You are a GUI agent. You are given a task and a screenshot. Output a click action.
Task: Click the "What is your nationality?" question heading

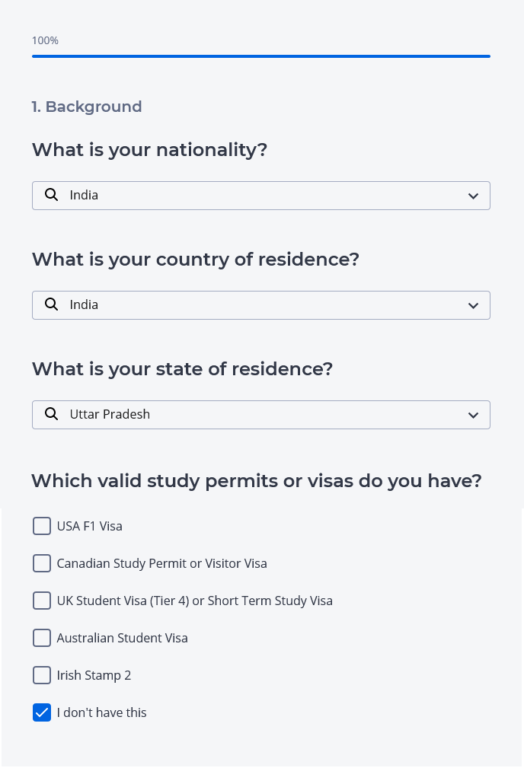149,150
